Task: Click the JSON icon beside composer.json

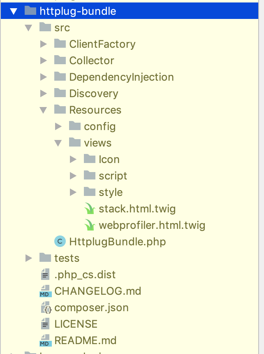Action: pyautogui.click(x=46, y=308)
